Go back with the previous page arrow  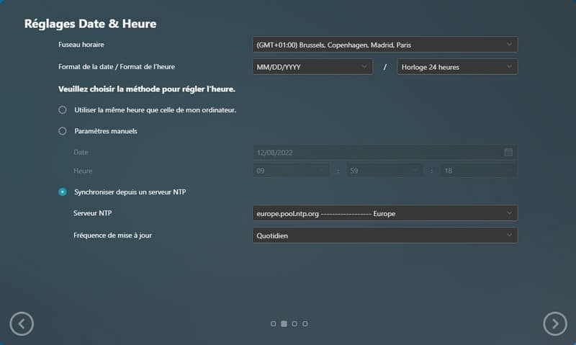click(x=22, y=324)
